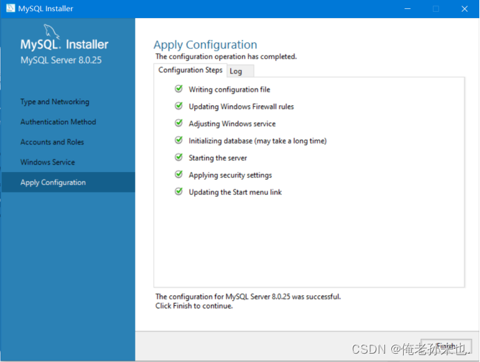Click green check beside Updating the Start menu link
The width and height of the screenshot is (480, 362).
click(178, 191)
